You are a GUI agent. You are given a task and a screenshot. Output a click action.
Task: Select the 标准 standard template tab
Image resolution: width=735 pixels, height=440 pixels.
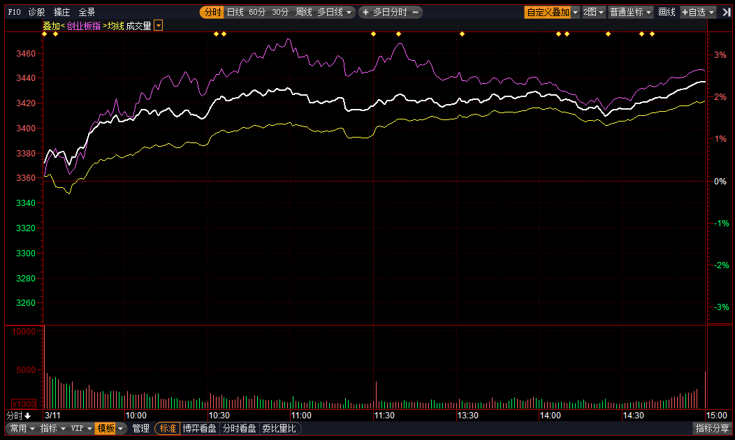(x=168, y=428)
